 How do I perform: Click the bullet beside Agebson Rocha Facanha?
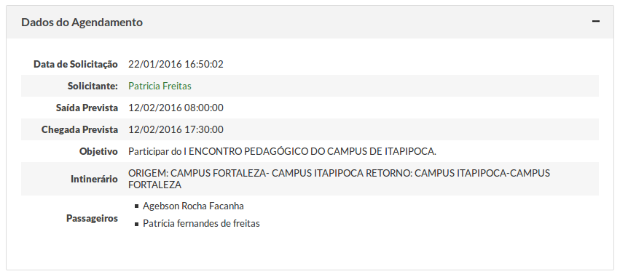pyautogui.click(x=137, y=206)
